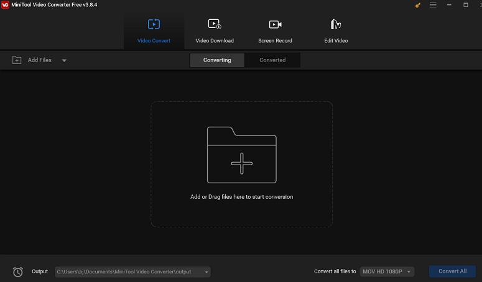
Task: Minimize the MiniTool window
Action: 449,5
